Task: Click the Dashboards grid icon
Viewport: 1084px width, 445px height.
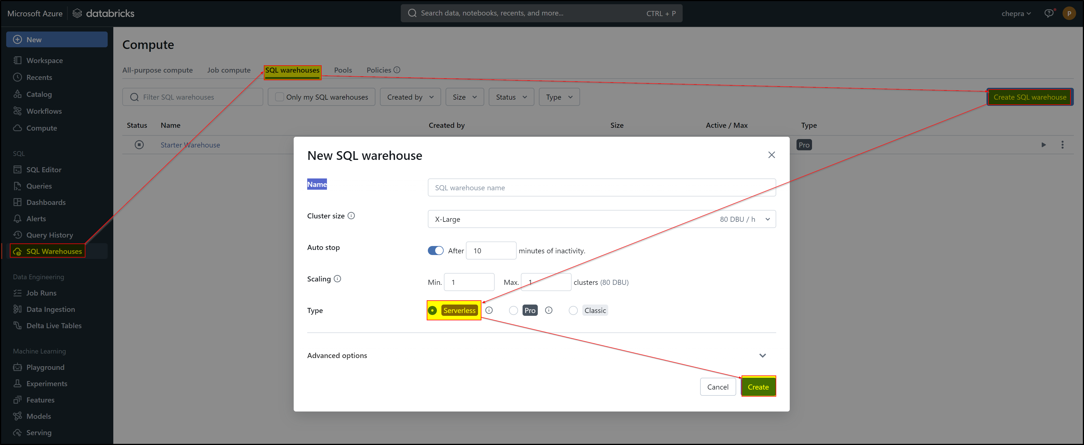Action: tap(17, 202)
